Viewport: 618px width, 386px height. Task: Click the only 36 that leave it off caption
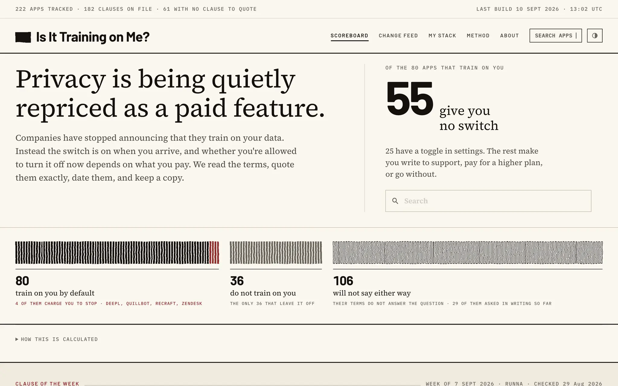[x=272, y=304]
